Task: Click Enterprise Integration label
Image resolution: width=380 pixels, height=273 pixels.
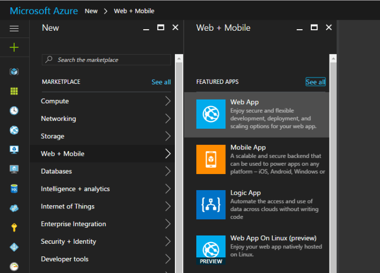Action: click(x=73, y=224)
